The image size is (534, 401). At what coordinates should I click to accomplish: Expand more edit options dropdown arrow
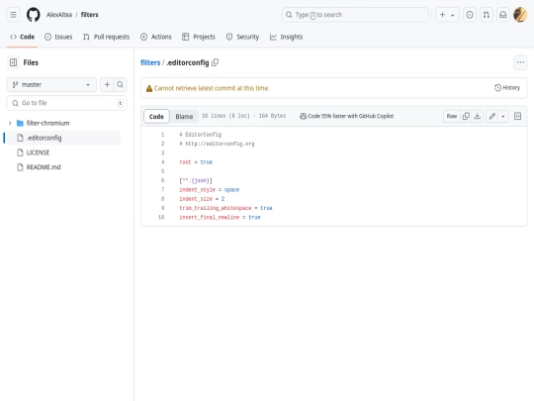pyautogui.click(x=503, y=116)
